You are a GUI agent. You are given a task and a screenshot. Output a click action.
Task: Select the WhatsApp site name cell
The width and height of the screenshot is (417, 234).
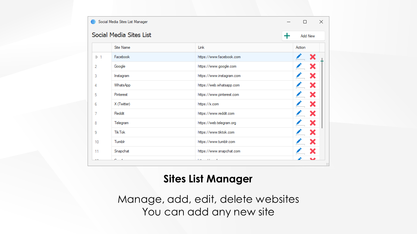[153, 85]
